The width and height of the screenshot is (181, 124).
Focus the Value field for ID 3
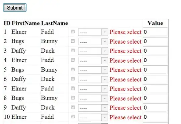coord(156,51)
